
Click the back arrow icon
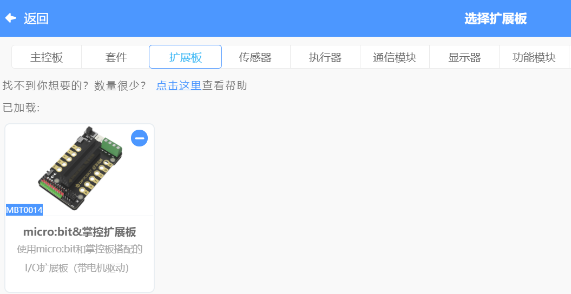click(x=11, y=18)
